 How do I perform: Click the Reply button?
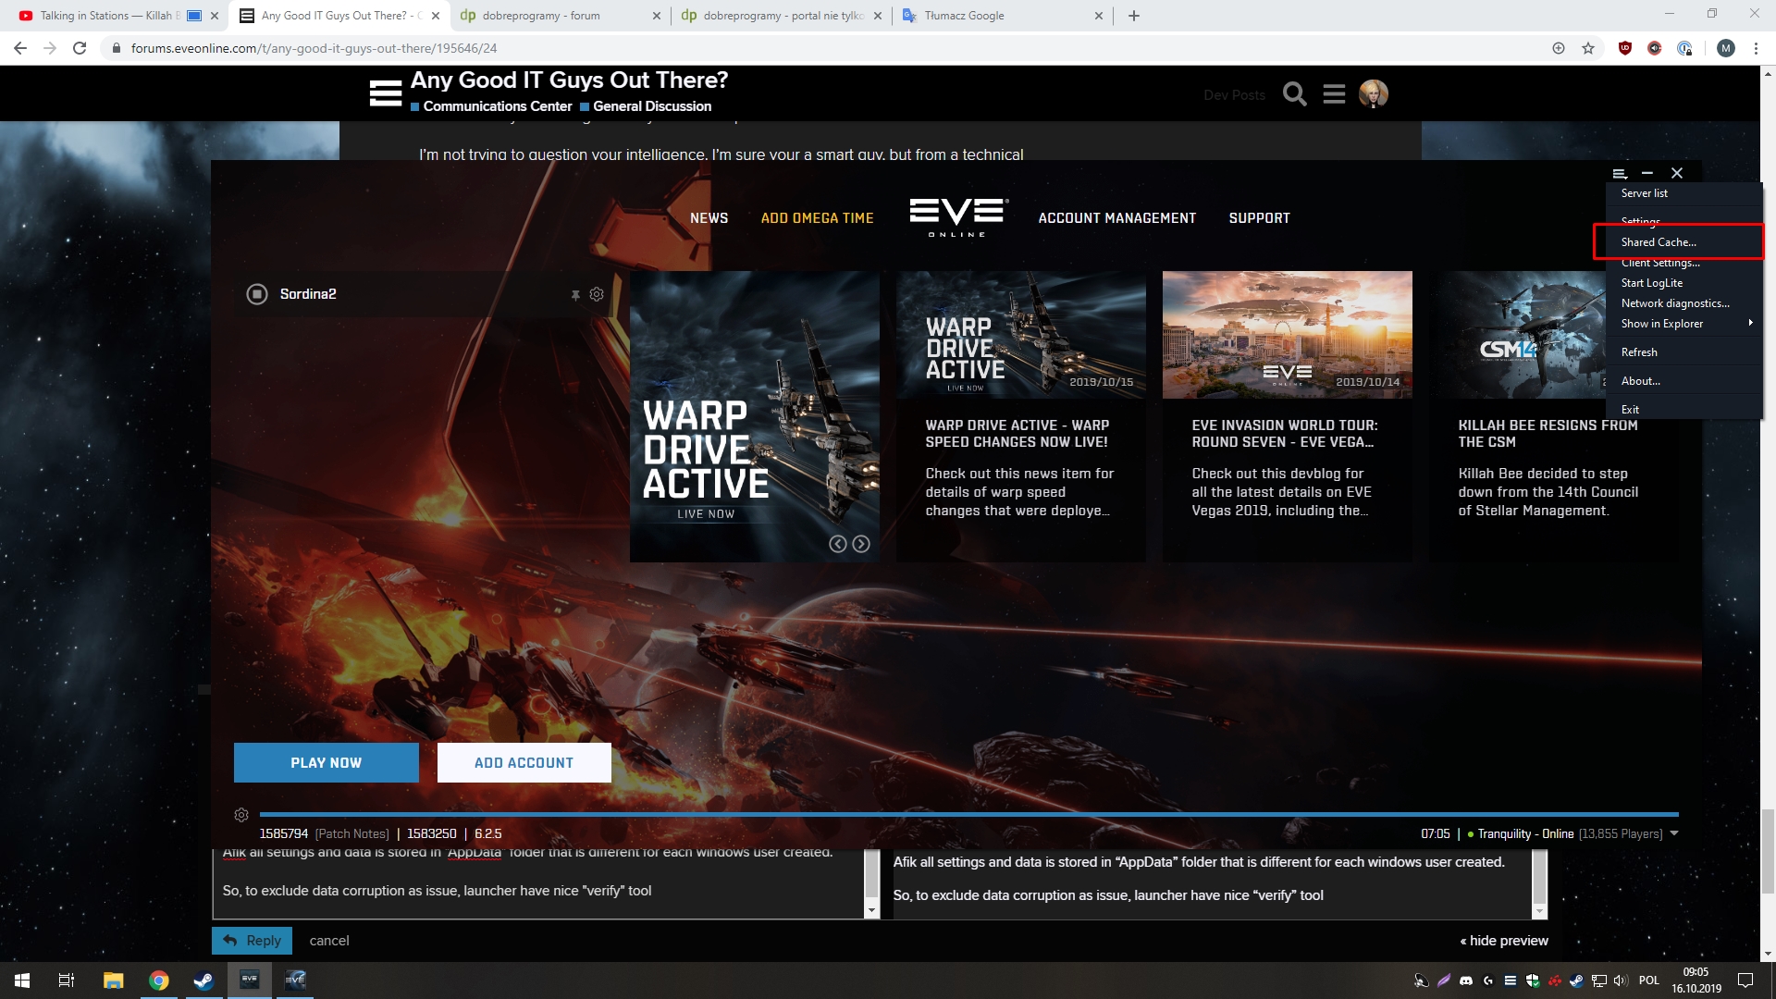click(253, 940)
